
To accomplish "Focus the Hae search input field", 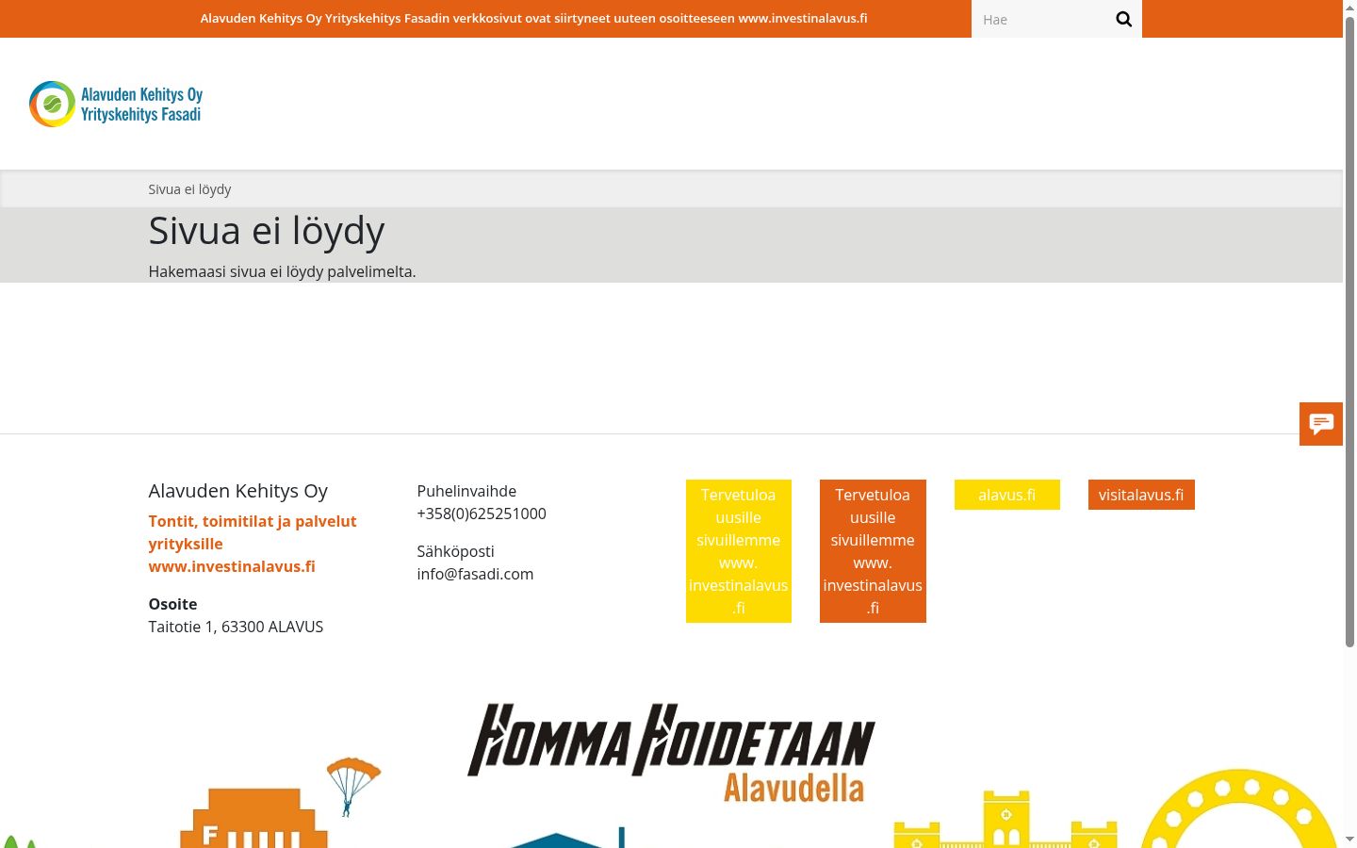I will [1040, 19].
